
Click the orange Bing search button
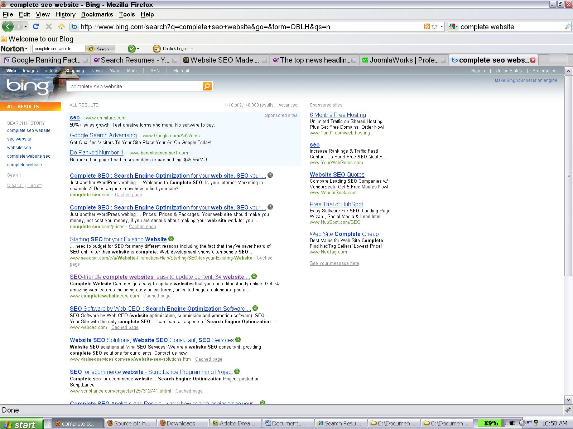[x=207, y=86]
